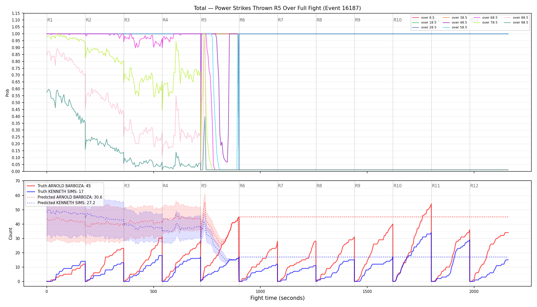
Task: Click the R1 round marker in top chart
Action: point(50,20)
